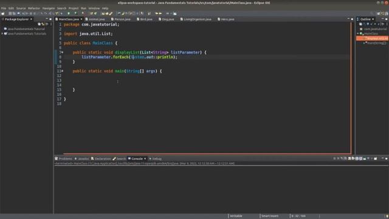Image resolution: width=389 pixels, height=219 pixels.
Task: Show tip of the day bulb icon
Action: point(387,216)
